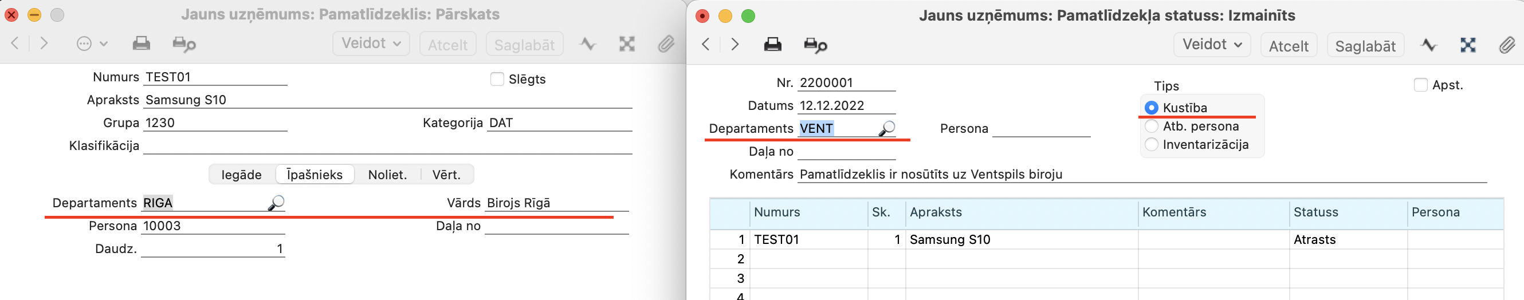The image size is (1524, 300).
Task: Expand the Veidot dropdown in the status window
Action: [1211, 45]
